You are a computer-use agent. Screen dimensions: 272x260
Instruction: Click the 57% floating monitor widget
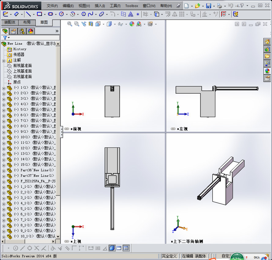coord(237,257)
